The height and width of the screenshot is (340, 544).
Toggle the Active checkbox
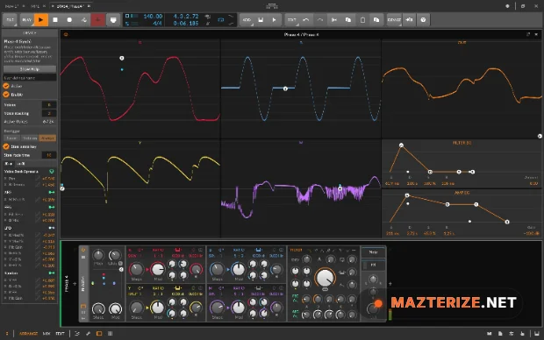click(6, 86)
